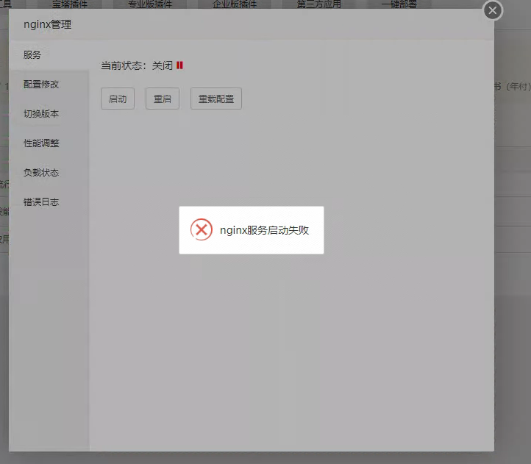
Task: View the 负载状态 tab
Action: point(49,173)
